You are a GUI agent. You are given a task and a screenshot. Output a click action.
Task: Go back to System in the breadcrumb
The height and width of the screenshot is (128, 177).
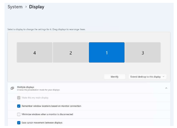[15, 7]
